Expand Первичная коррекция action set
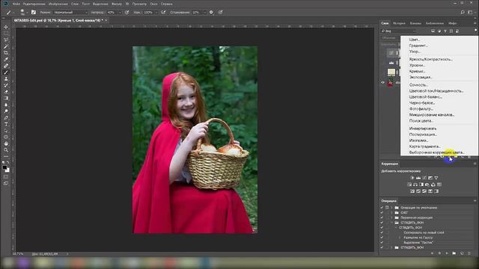 [391, 217]
